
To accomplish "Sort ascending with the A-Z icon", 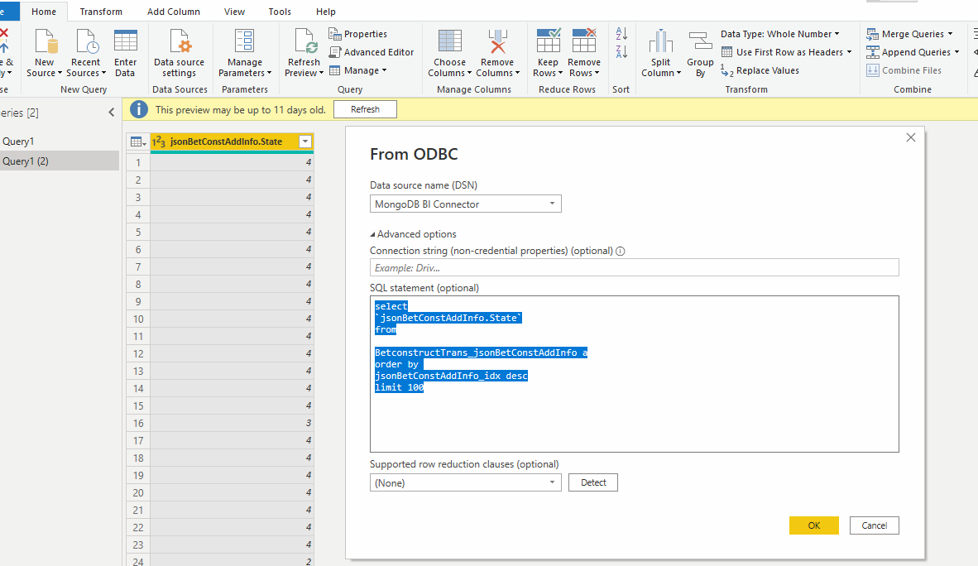I will click(621, 34).
